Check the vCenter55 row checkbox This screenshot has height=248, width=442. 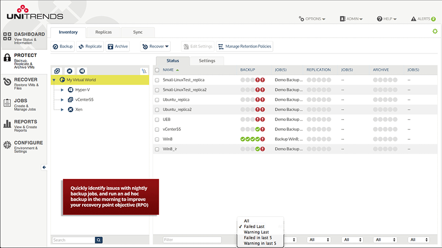157,129
